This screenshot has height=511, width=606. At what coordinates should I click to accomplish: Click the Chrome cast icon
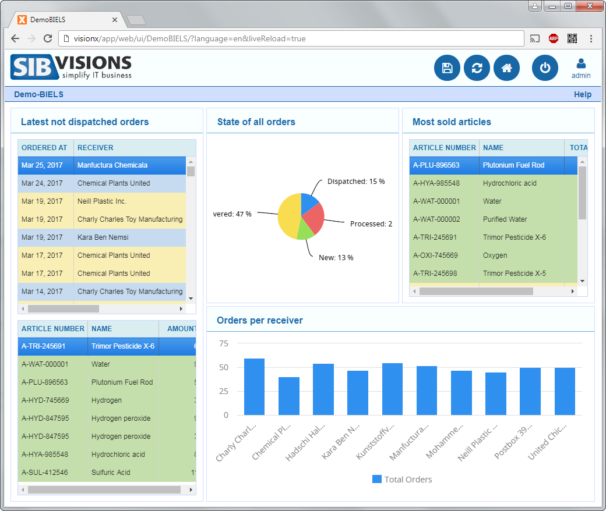534,38
